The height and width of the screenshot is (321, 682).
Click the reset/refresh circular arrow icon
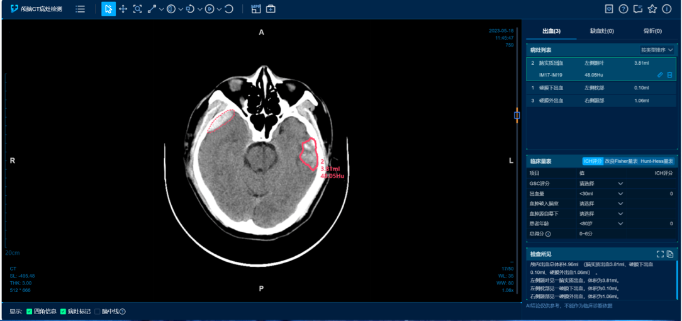(x=229, y=9)
